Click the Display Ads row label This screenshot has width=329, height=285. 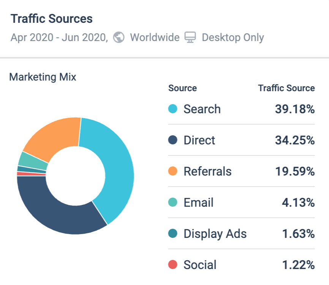click(x=215, y=234)
